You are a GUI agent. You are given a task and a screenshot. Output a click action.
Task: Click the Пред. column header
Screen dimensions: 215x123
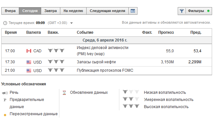[196, 32]
